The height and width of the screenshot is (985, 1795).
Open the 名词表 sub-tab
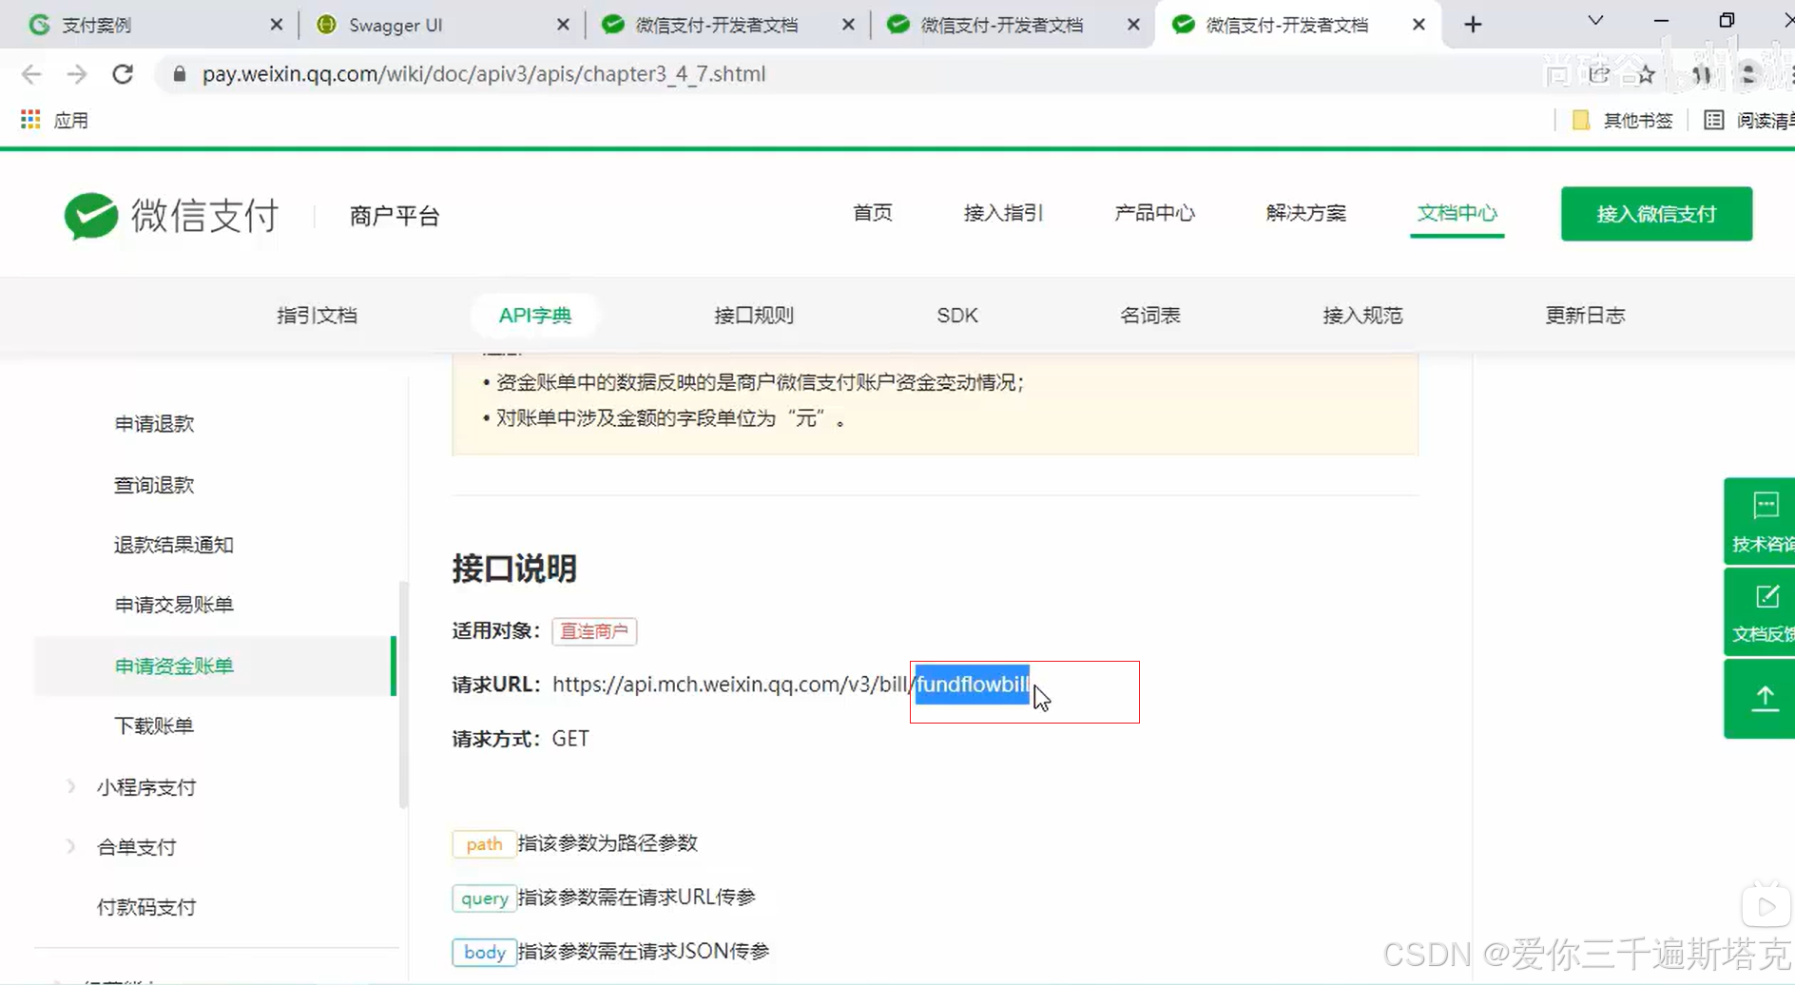click(x=1149, y=316)
